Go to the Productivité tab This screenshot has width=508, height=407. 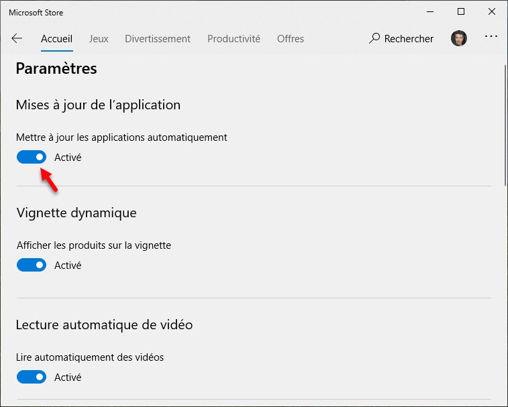(234, 39)
